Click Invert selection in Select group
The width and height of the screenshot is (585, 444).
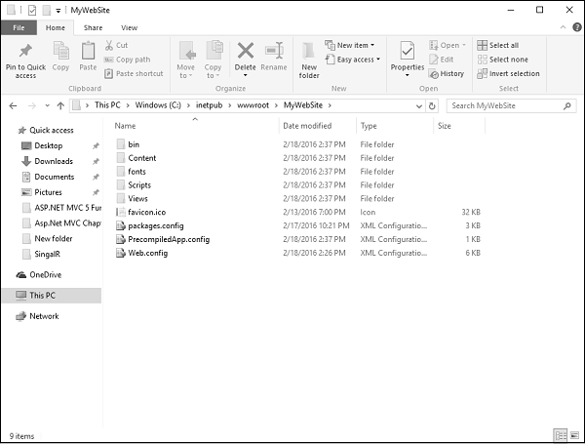513,73
